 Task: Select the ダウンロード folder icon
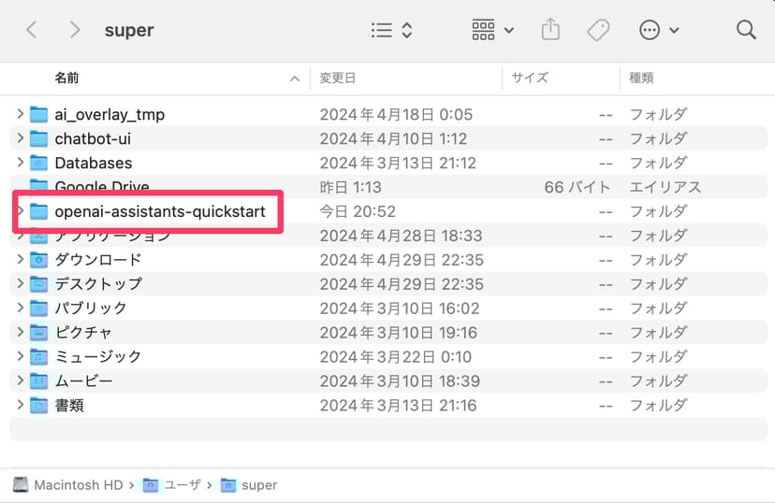pos(38,260)
